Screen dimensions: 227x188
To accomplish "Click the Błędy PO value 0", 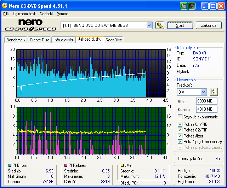I will point(165,183).
